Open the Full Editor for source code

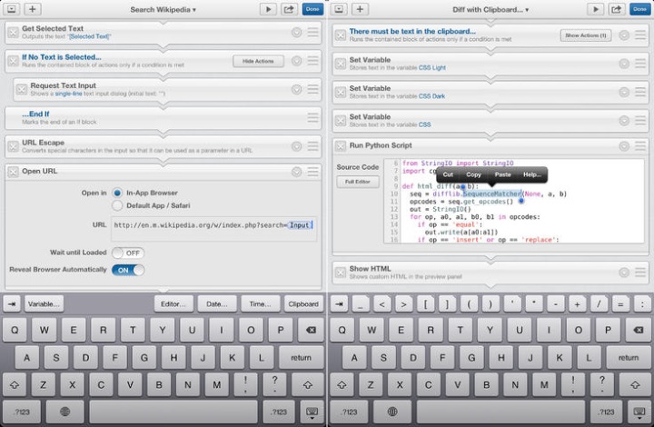click(x=358, y=182)
